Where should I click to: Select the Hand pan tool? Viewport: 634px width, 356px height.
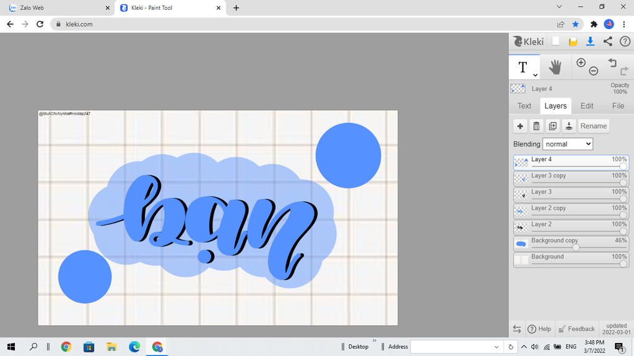[555, 67]
